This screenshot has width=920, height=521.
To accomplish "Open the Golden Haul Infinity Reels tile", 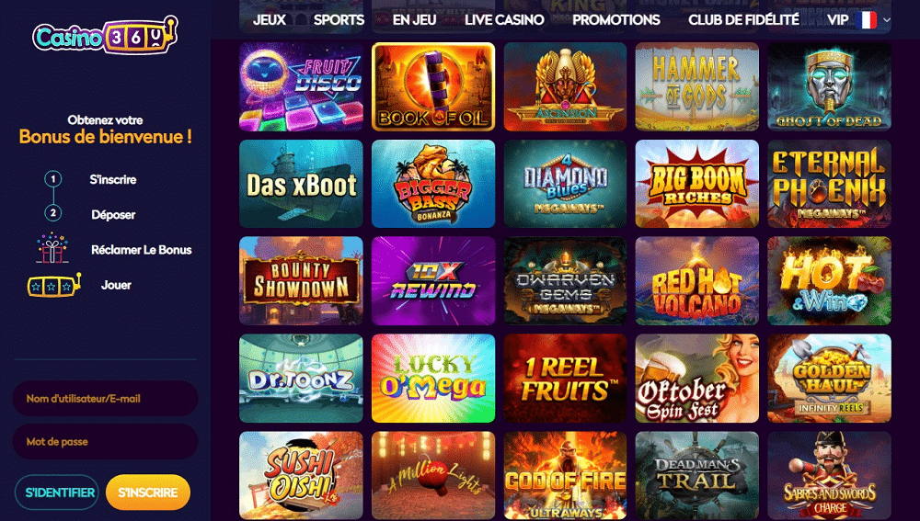I will tap(829, 379).
